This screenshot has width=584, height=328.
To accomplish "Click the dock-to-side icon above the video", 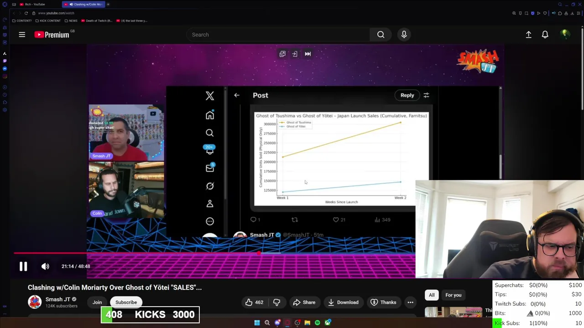I will 295,54.
